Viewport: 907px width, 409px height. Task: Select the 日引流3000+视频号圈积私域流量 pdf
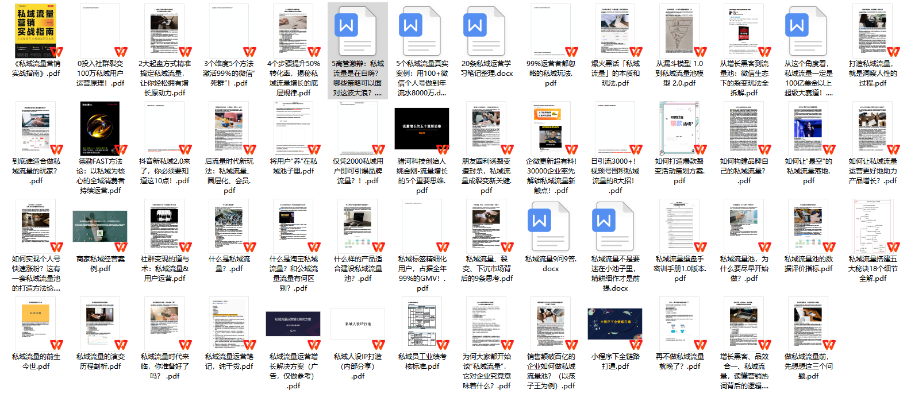point(615,128)
